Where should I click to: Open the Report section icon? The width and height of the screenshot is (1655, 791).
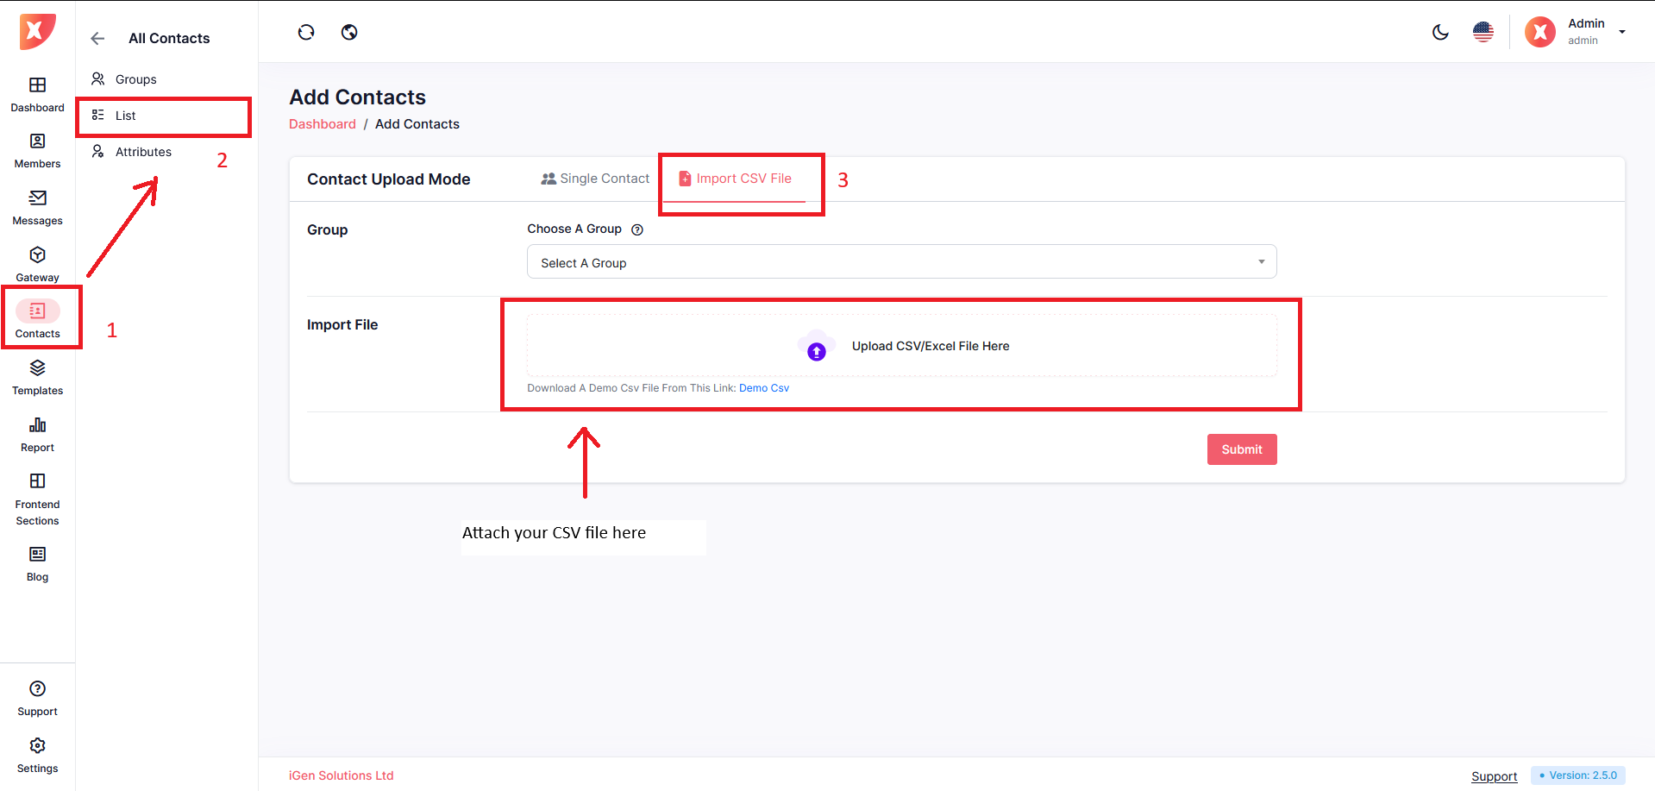(37, 434)
